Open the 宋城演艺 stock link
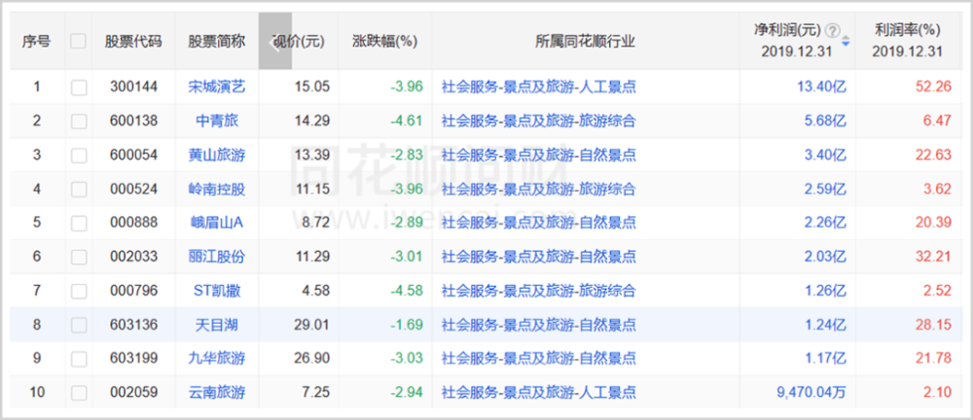973x420 pixels. coord(217,87)
